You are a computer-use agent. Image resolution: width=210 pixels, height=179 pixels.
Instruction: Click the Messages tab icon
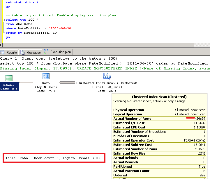pyautogui.click(x=22, y=53)
